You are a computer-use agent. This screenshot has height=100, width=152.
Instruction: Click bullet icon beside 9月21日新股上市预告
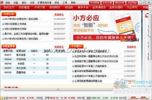coord(3,24)
